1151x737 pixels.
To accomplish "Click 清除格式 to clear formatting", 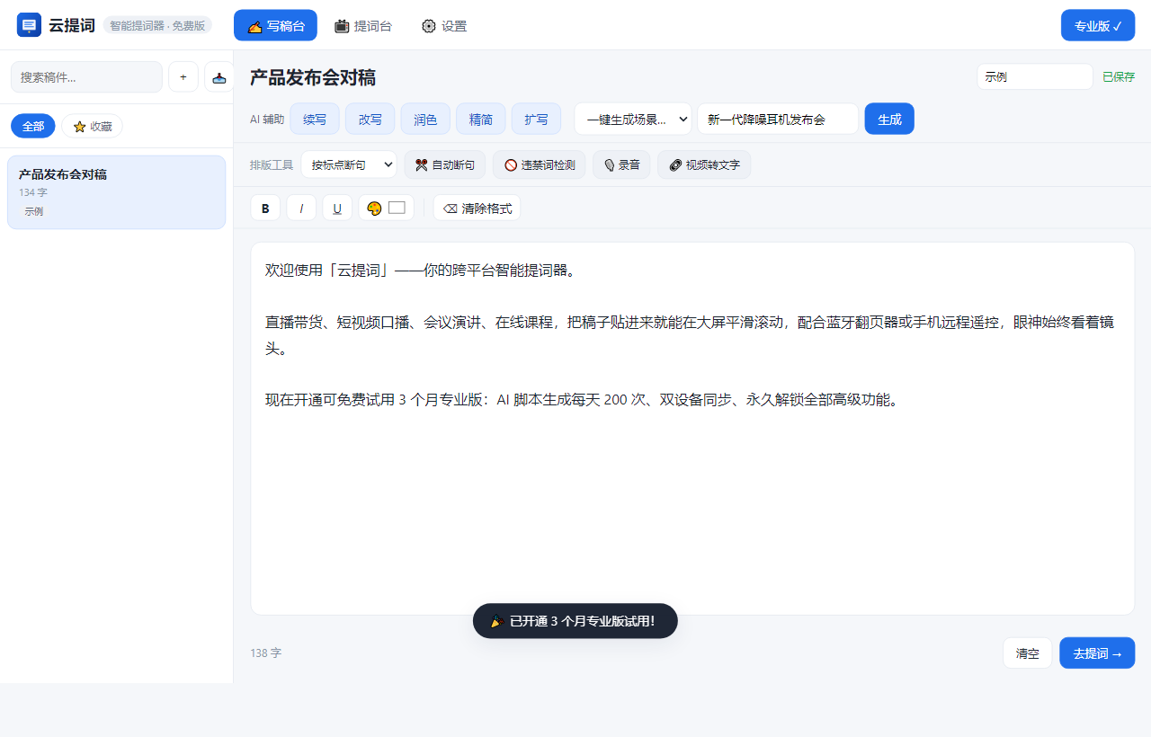I will tap(477, 208).
